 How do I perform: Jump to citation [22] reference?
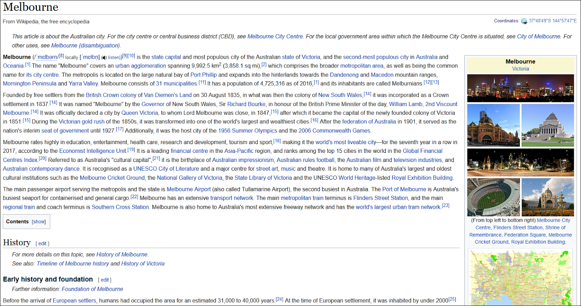[134, 197]
